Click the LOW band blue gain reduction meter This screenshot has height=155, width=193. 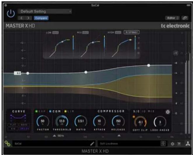click(73, 43)
